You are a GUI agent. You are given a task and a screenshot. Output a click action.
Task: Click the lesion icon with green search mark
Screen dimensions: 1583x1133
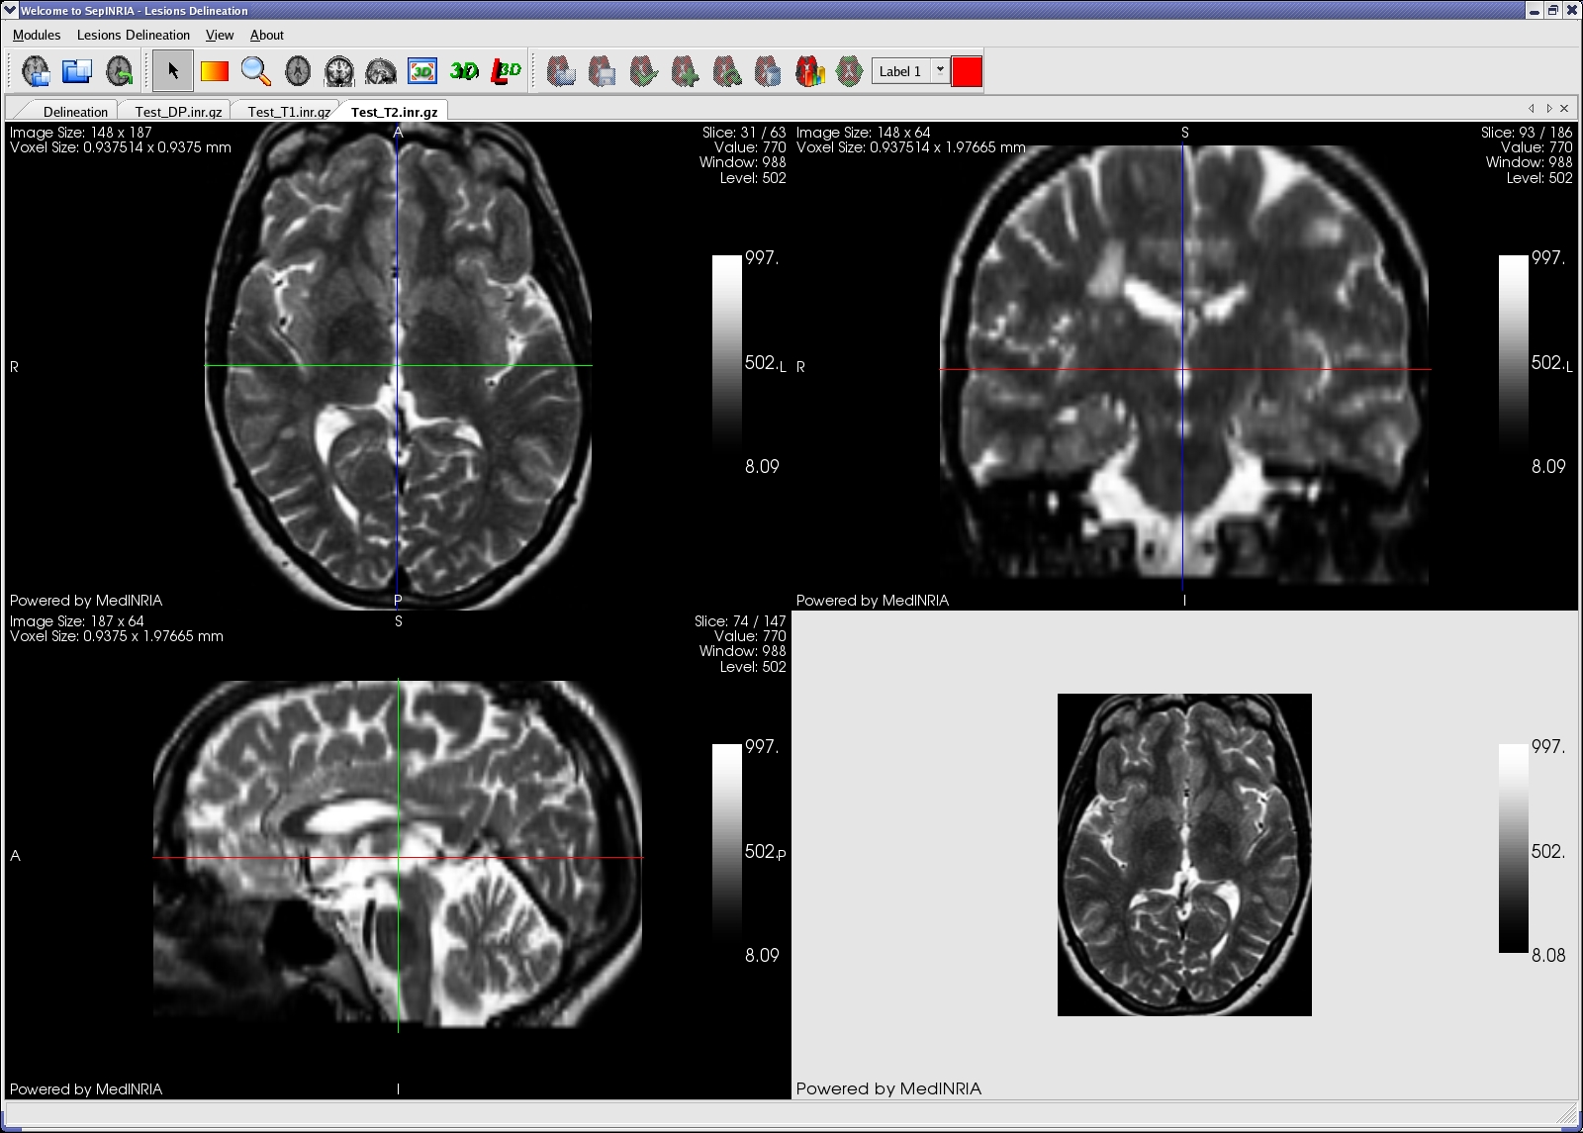(x=726, y=71)
